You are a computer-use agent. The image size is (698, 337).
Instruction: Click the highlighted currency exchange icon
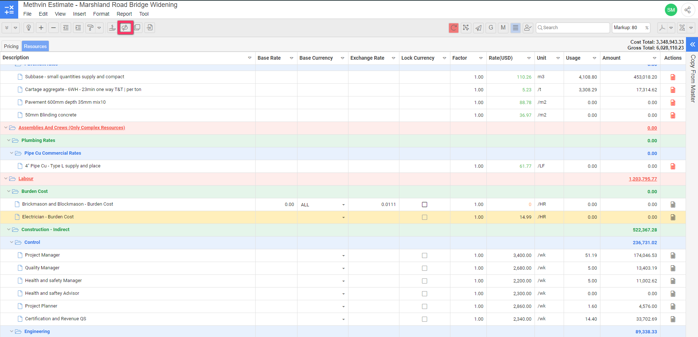tap(125, 28)
